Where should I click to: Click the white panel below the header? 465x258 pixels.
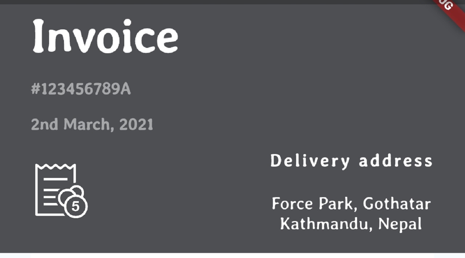click(x=232, y=255)
